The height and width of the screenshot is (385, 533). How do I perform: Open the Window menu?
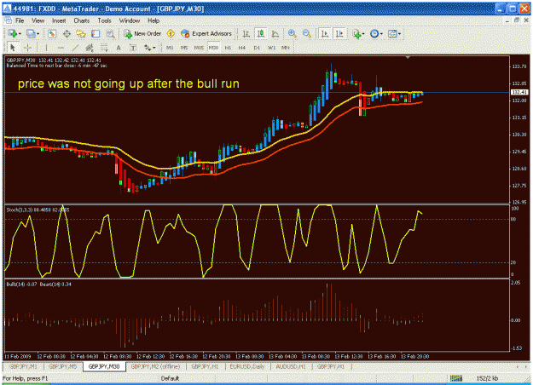point(130,20)
